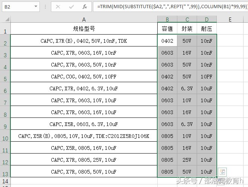This screenshot has height=187, width=248.
Task: Click the 耐压 header cell
Action: pos(207,29)
